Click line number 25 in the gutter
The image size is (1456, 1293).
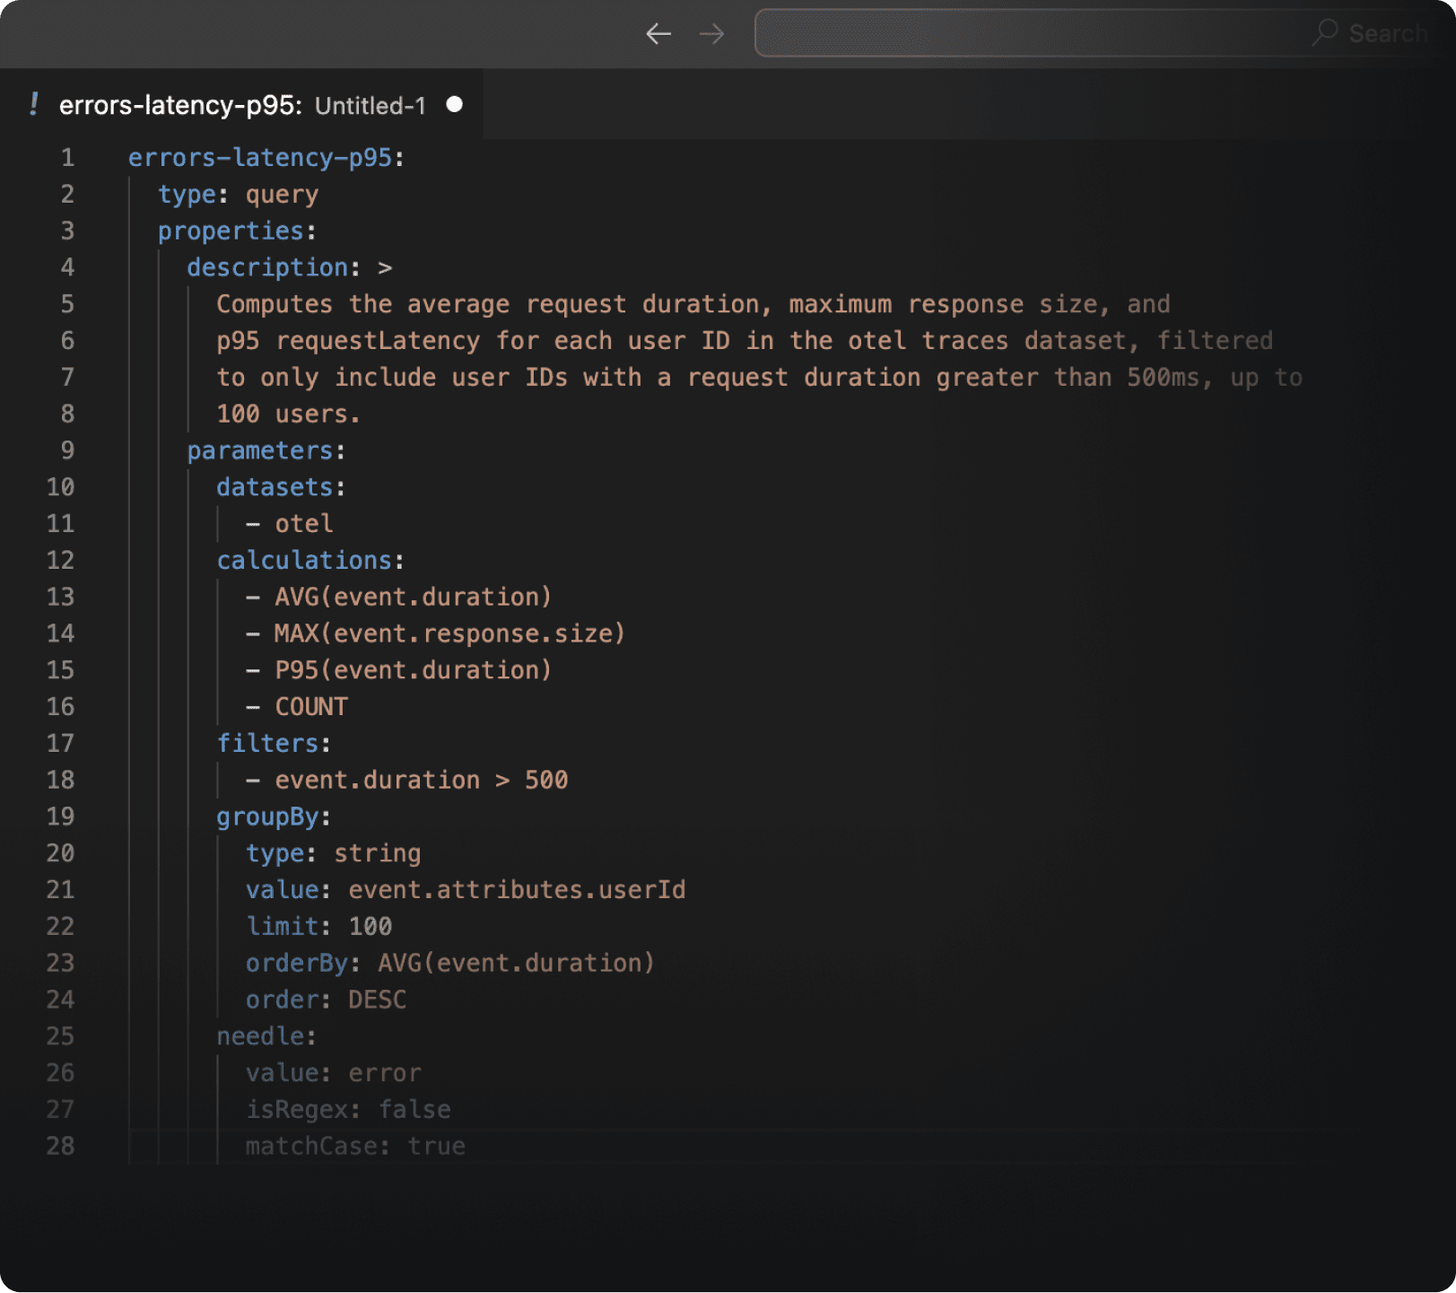pos(60,1036)
